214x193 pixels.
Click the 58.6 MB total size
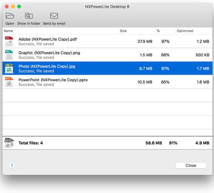pyautogui.click(x=154, y=143)
